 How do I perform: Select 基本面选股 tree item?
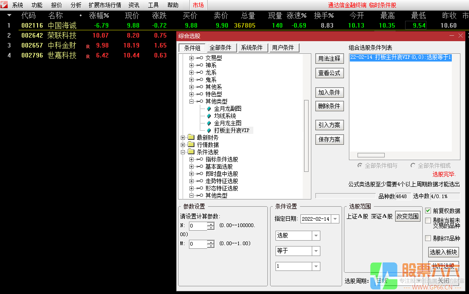[219, 166]
